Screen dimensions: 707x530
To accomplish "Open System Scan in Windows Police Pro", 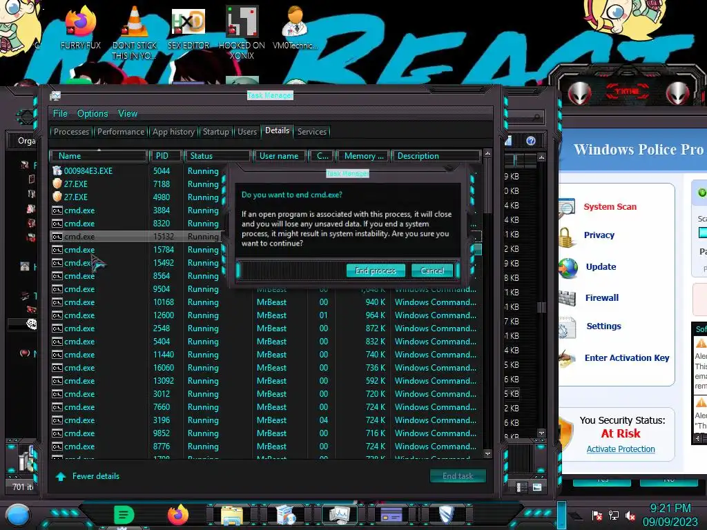I will pyautogui.click(x=610, y=207).
